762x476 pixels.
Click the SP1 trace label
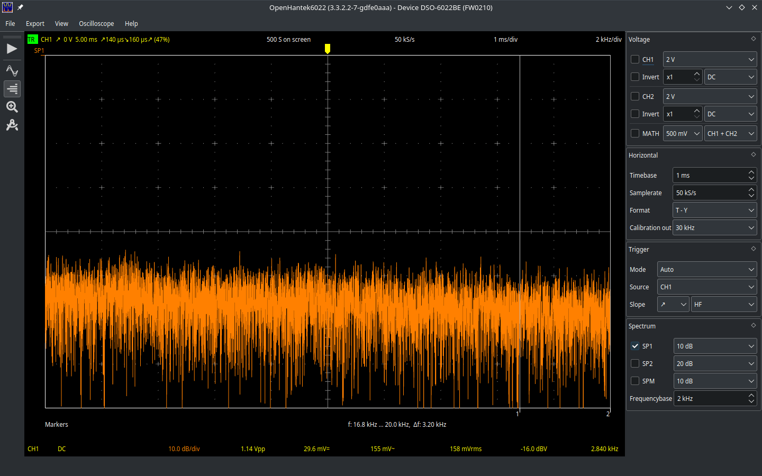[x=39, y=51]
